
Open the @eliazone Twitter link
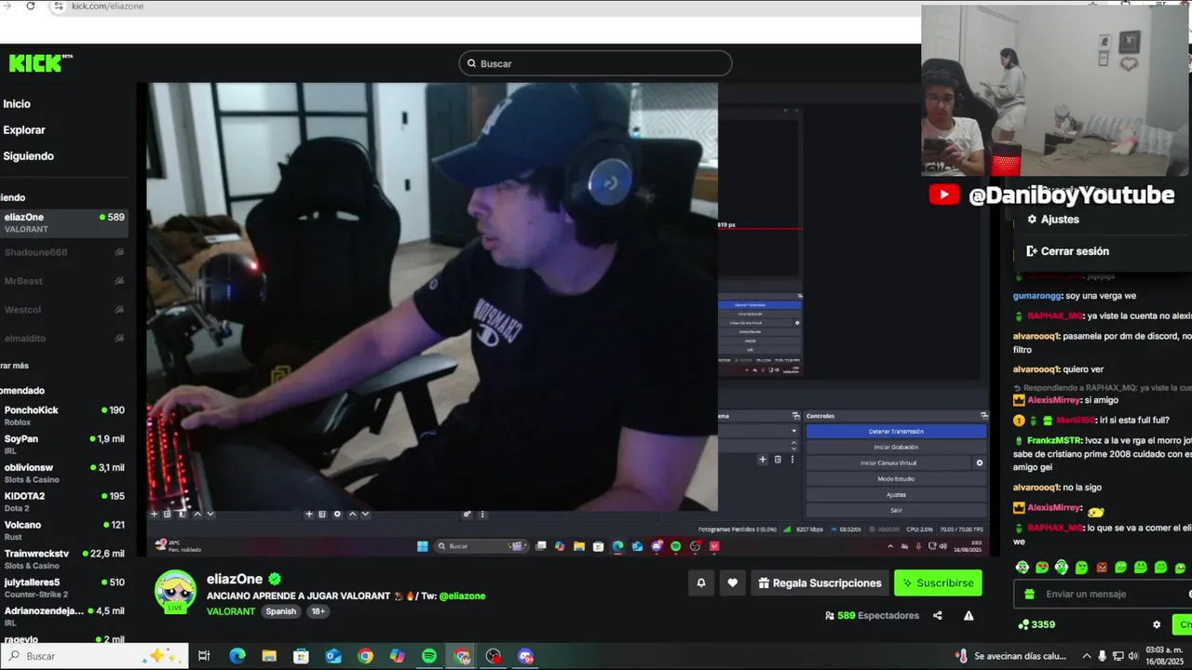[x=462, y=596]
